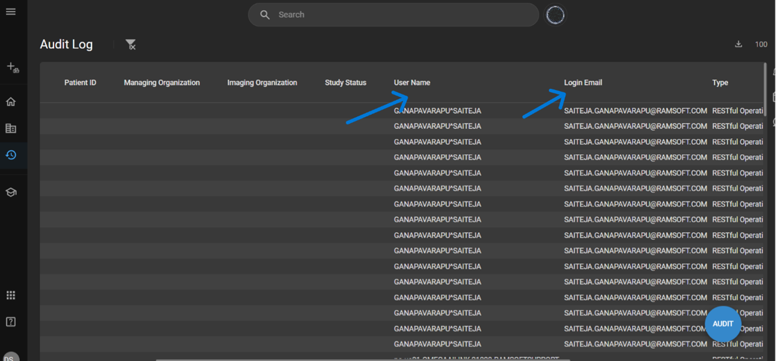Open the DS user avatar
This screenshot has height=361, width=776.
pos(11,357)
